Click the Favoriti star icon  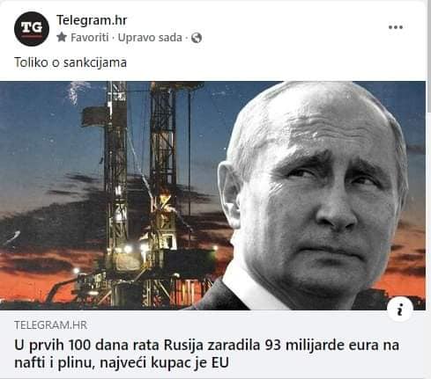(x=62, y=37)
